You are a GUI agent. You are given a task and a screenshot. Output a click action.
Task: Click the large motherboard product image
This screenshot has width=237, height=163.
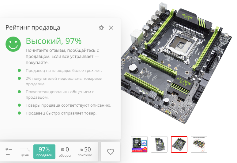click(176, 63)
